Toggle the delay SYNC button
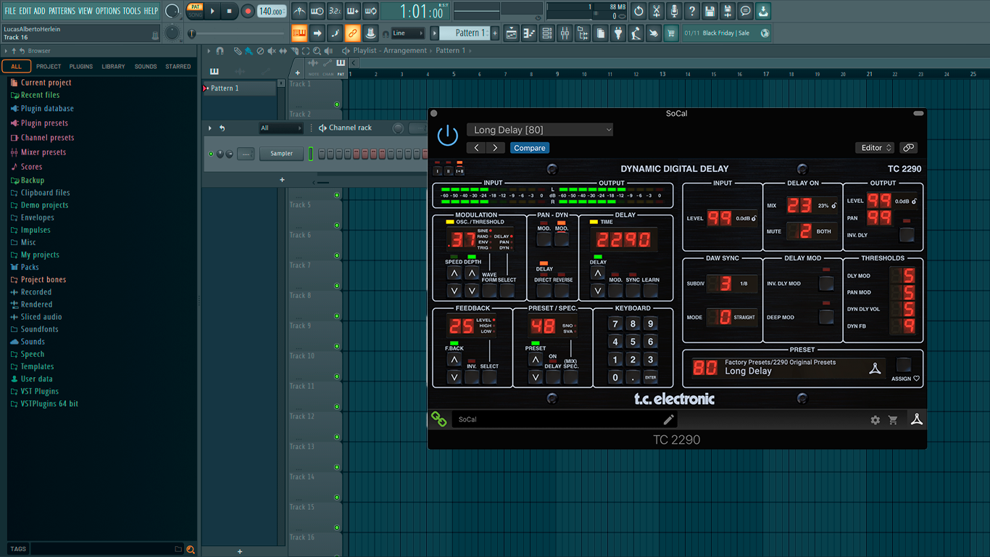 633,290
